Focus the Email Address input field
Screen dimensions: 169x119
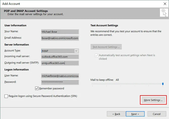click(60, 38)
